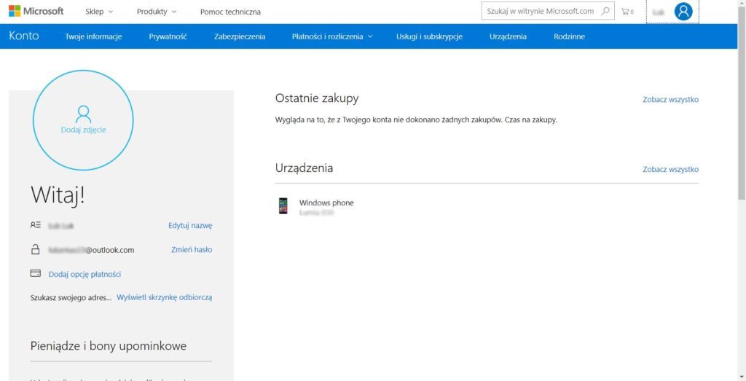746x381 pixels.
Task: Click the Windows phone device name
Action: (326, 203)
